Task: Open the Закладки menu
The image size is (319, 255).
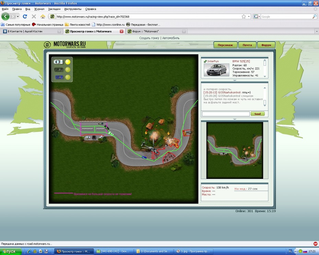Action: coord(54,9)
